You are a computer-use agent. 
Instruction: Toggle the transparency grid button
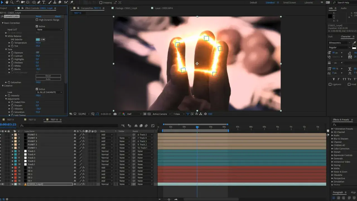[x=149, y=114]
